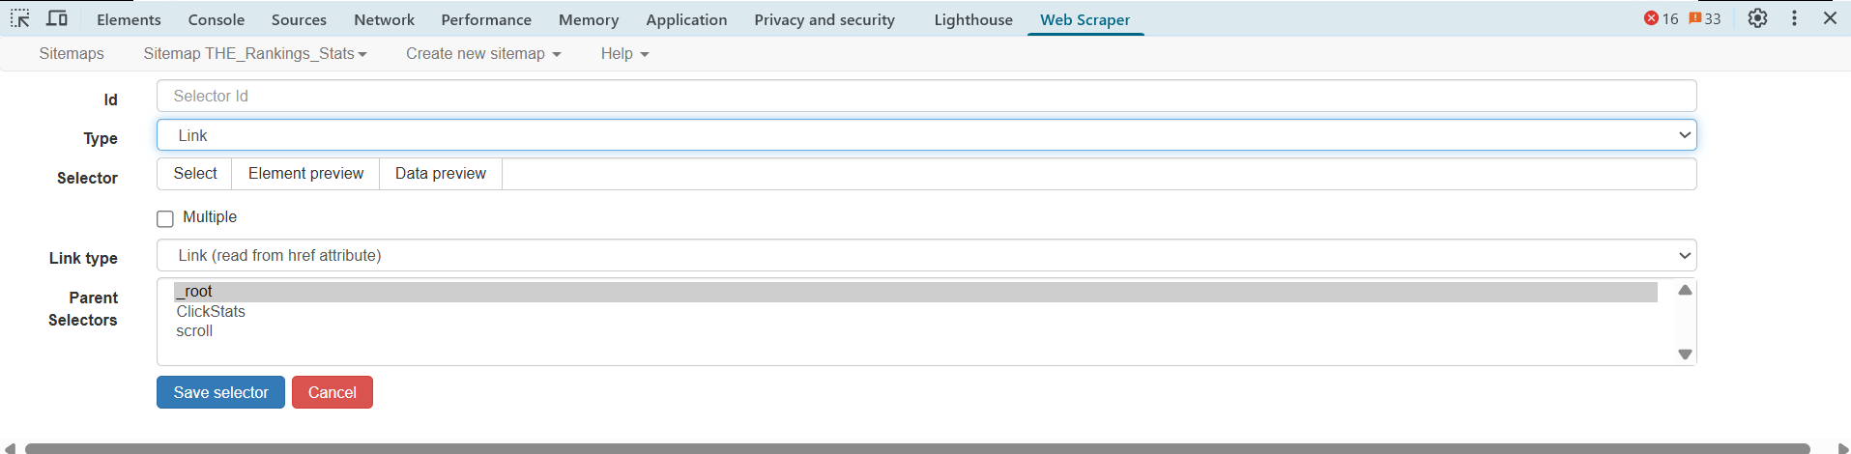Screen dimensions: 1851x454
Task: Close the DevTools panel
Action: click(x=1830, y=18)
